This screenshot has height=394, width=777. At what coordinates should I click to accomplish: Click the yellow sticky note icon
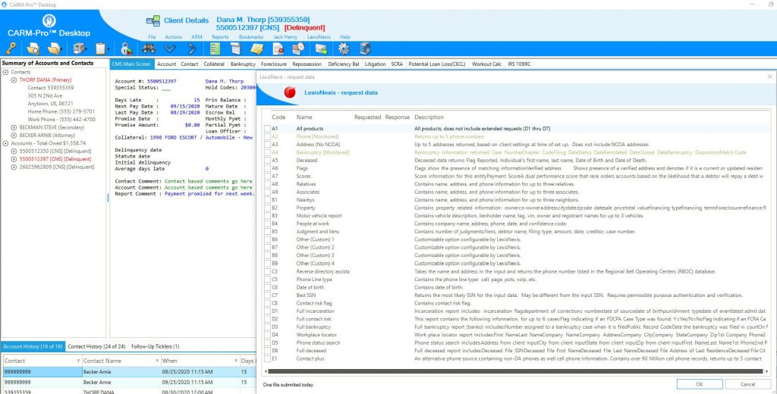pos(256,48)
